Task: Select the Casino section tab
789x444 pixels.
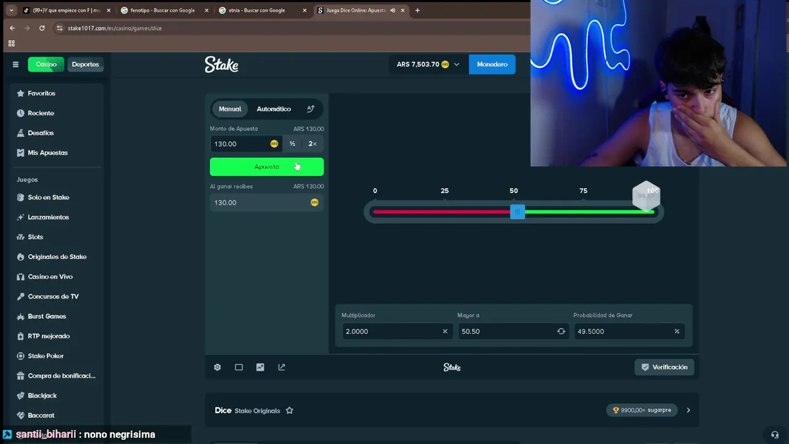Action: pos(46,64)
